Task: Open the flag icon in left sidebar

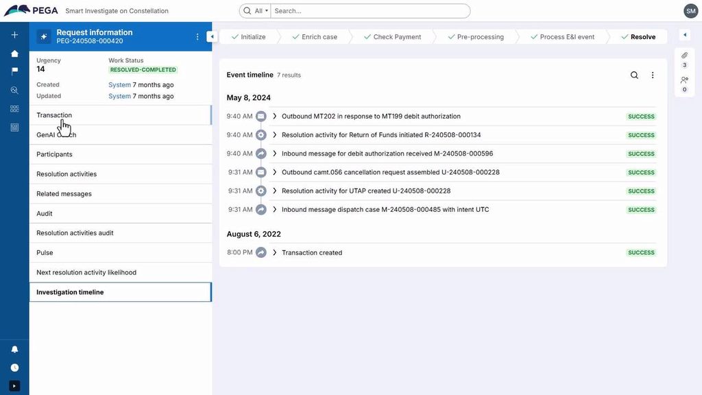Action: click(x=14, y=71)
